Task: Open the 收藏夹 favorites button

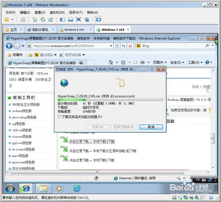Action: pyautogui.click(x=15, y=55)
